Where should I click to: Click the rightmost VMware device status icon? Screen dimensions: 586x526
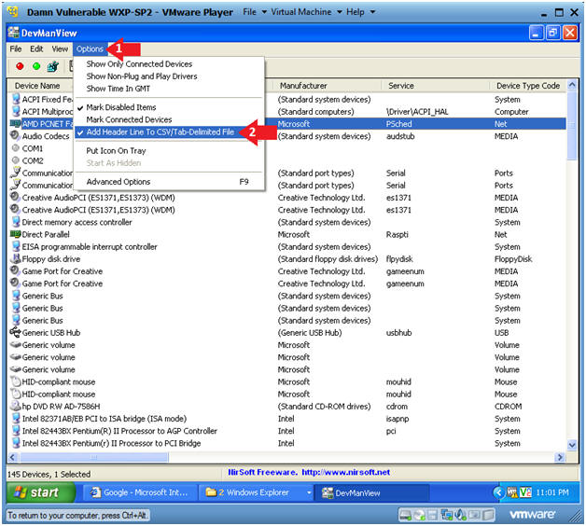(487, 515)
